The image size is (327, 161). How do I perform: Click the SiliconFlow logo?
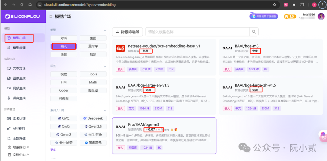[22, 16]
